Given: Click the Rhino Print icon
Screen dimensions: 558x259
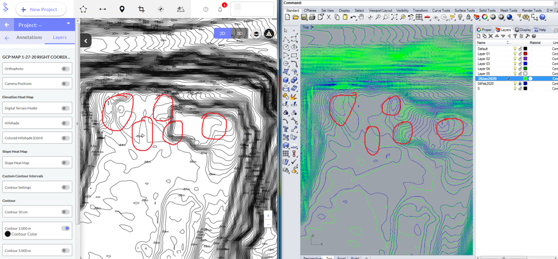Looking at the screenshot, I should coord(312,17).
